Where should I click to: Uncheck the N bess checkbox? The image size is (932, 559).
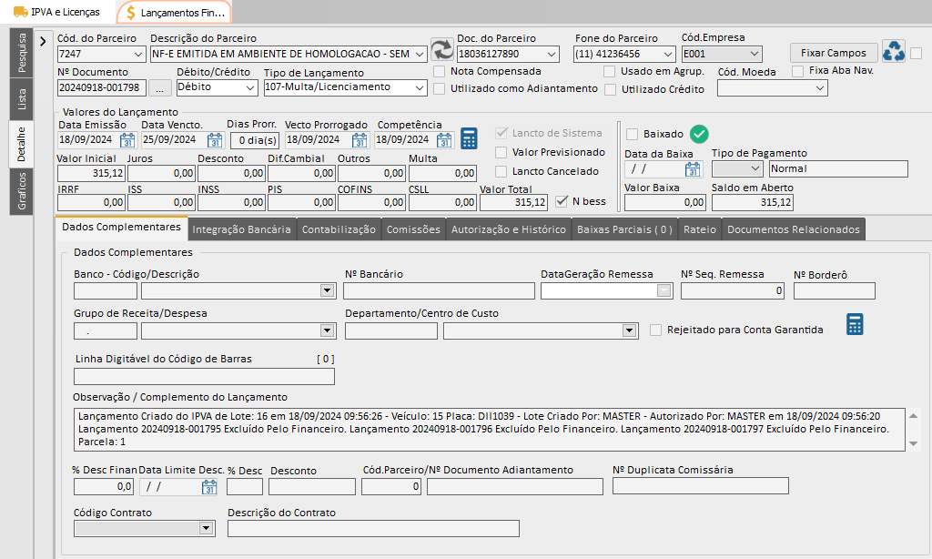click(561, 201)
